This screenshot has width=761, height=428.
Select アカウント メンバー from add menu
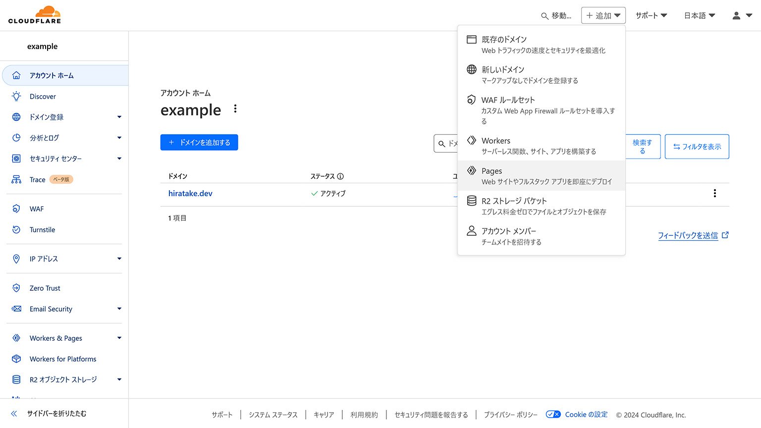(542, 236)
